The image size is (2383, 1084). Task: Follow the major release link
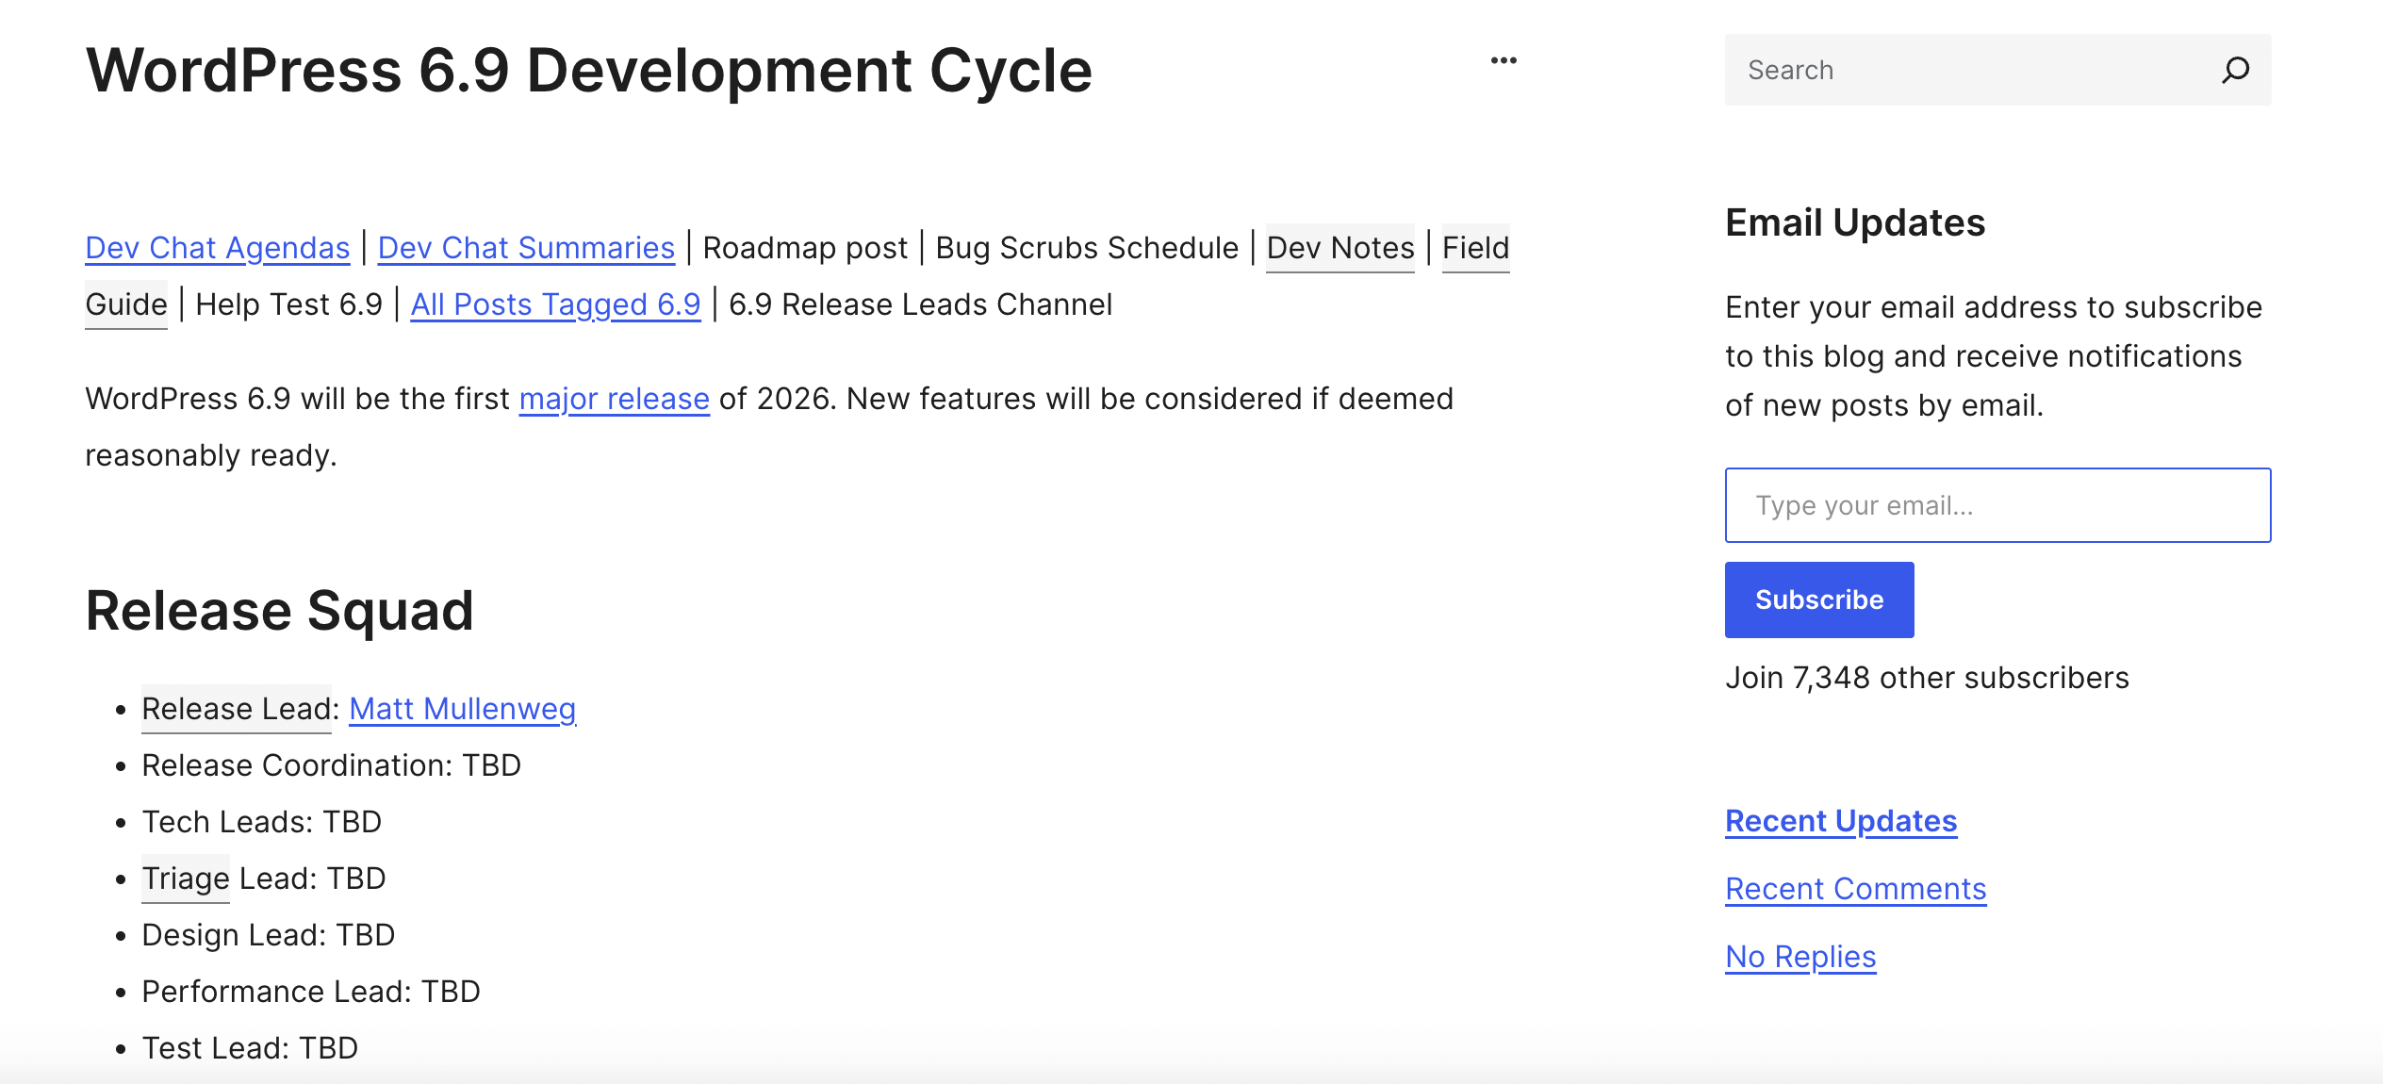614,398
